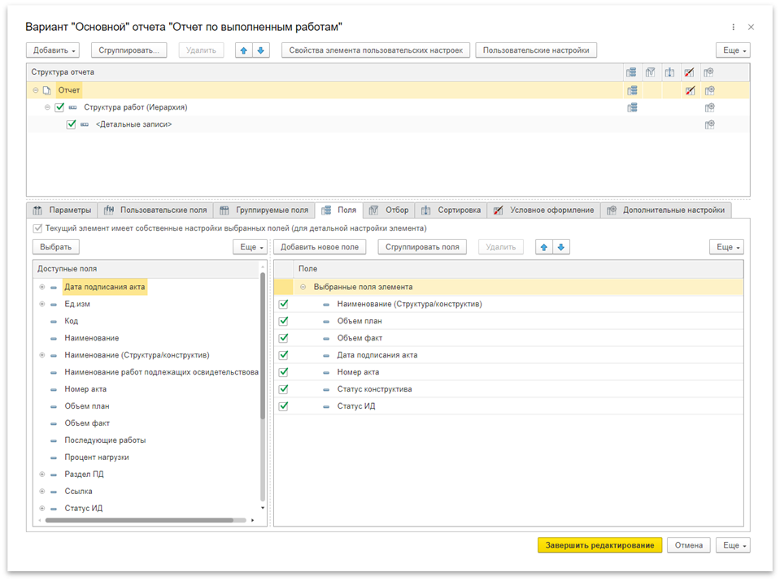Click the Завершить редактирование button
Image resolution: width=780 pixels, height=581 pixels.
(599, 545)
